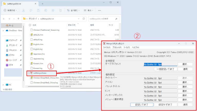Viewport: 197px width, 111px height.
Task: Click the copy icon in Explorer toolbar
Action: [x=31, y=11]
